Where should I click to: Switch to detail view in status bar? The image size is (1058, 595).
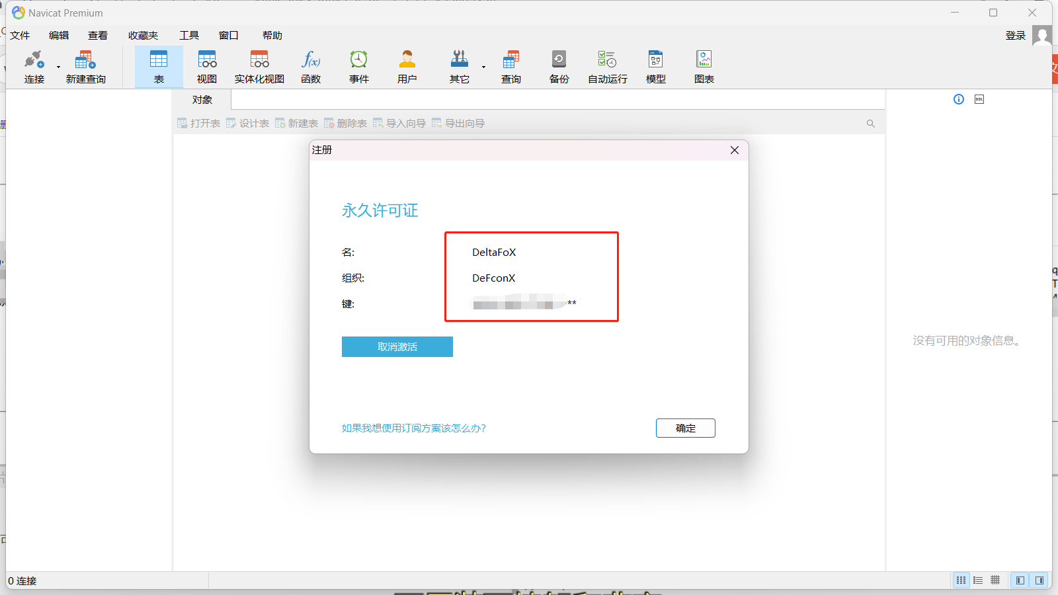coord(978,580)
